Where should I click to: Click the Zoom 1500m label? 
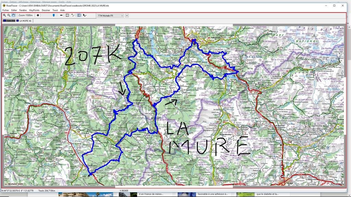25,15
